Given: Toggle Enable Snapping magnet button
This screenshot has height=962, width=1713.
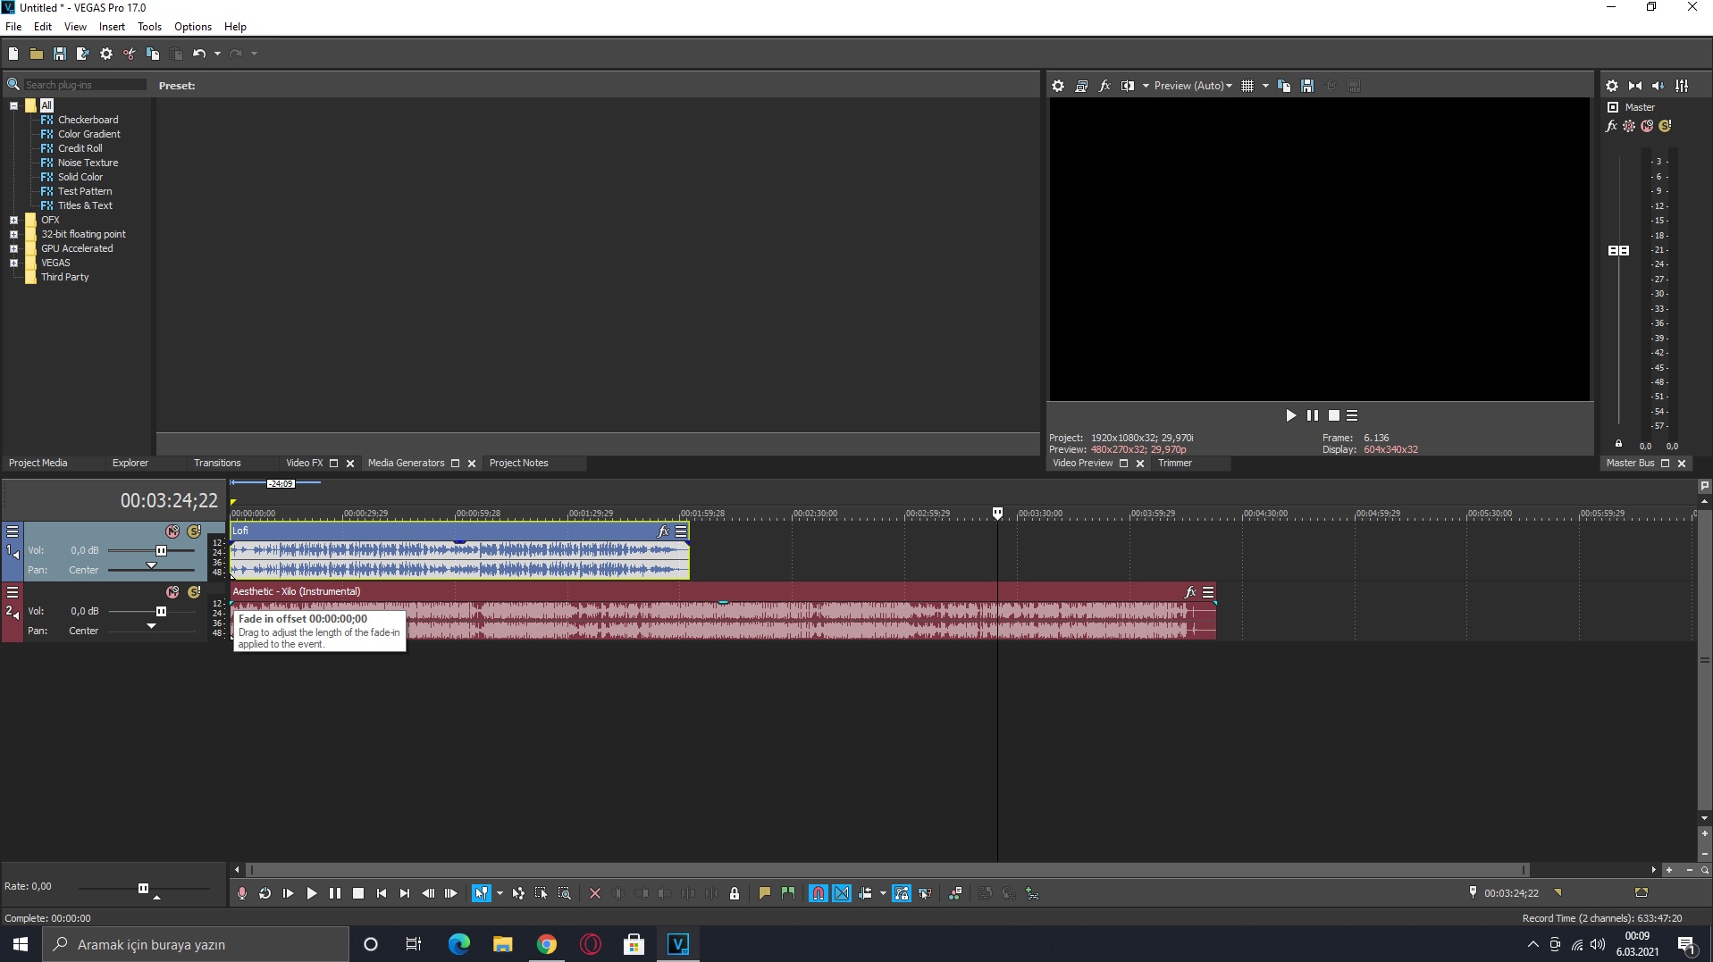Looking at the screenshot, I should [x=819, y=893].
